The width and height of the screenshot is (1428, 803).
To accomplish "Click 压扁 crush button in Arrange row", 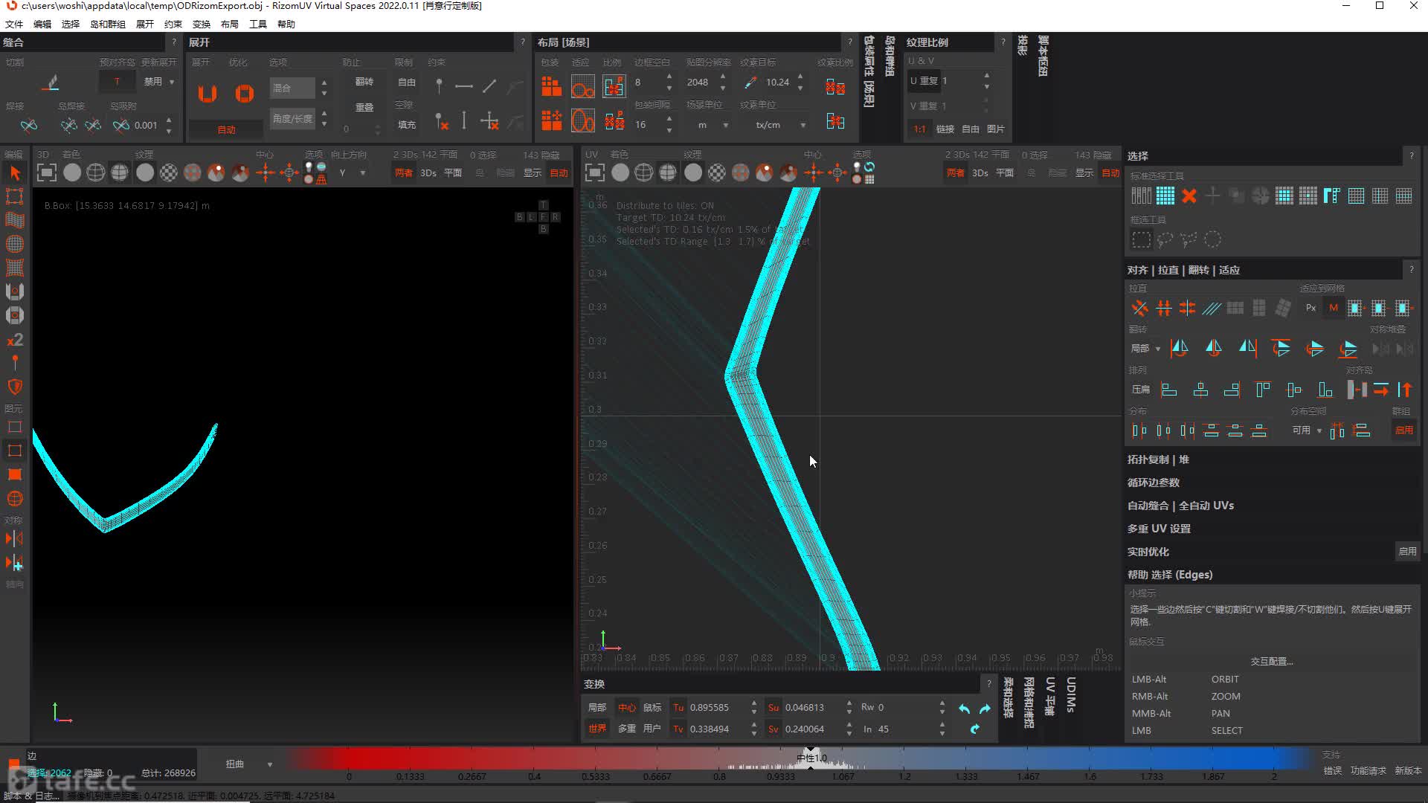I will [1141, 390].
